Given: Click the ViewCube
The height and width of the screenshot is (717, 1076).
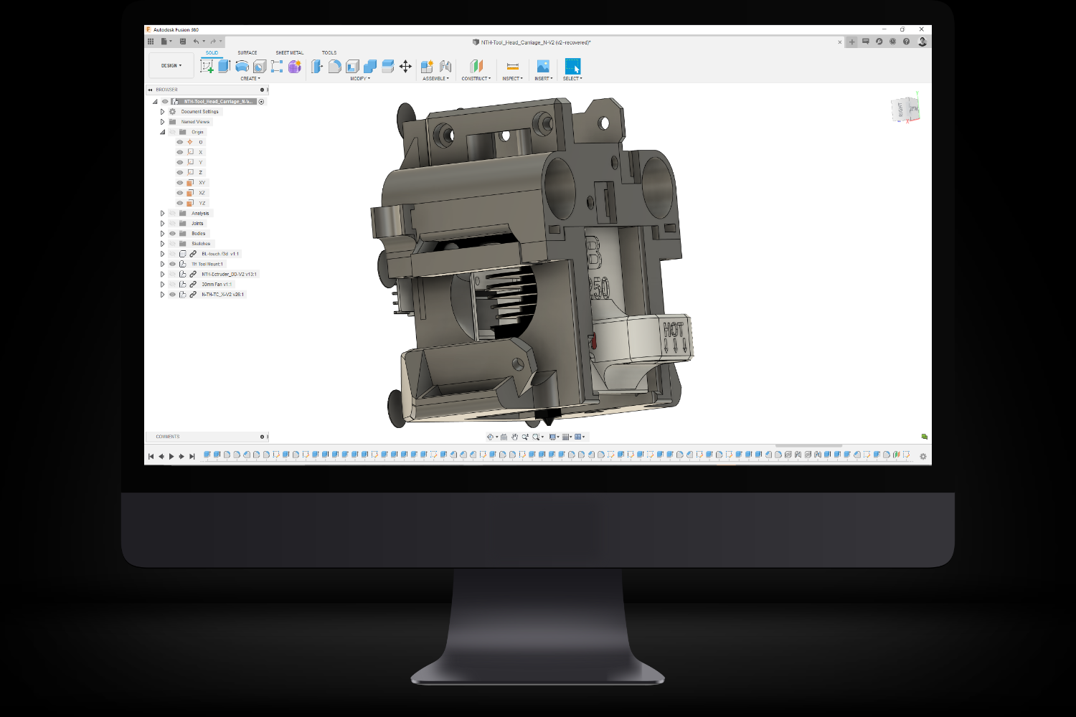Looking at the screenshot, I should pyautogui.click(x=905, y=109).
